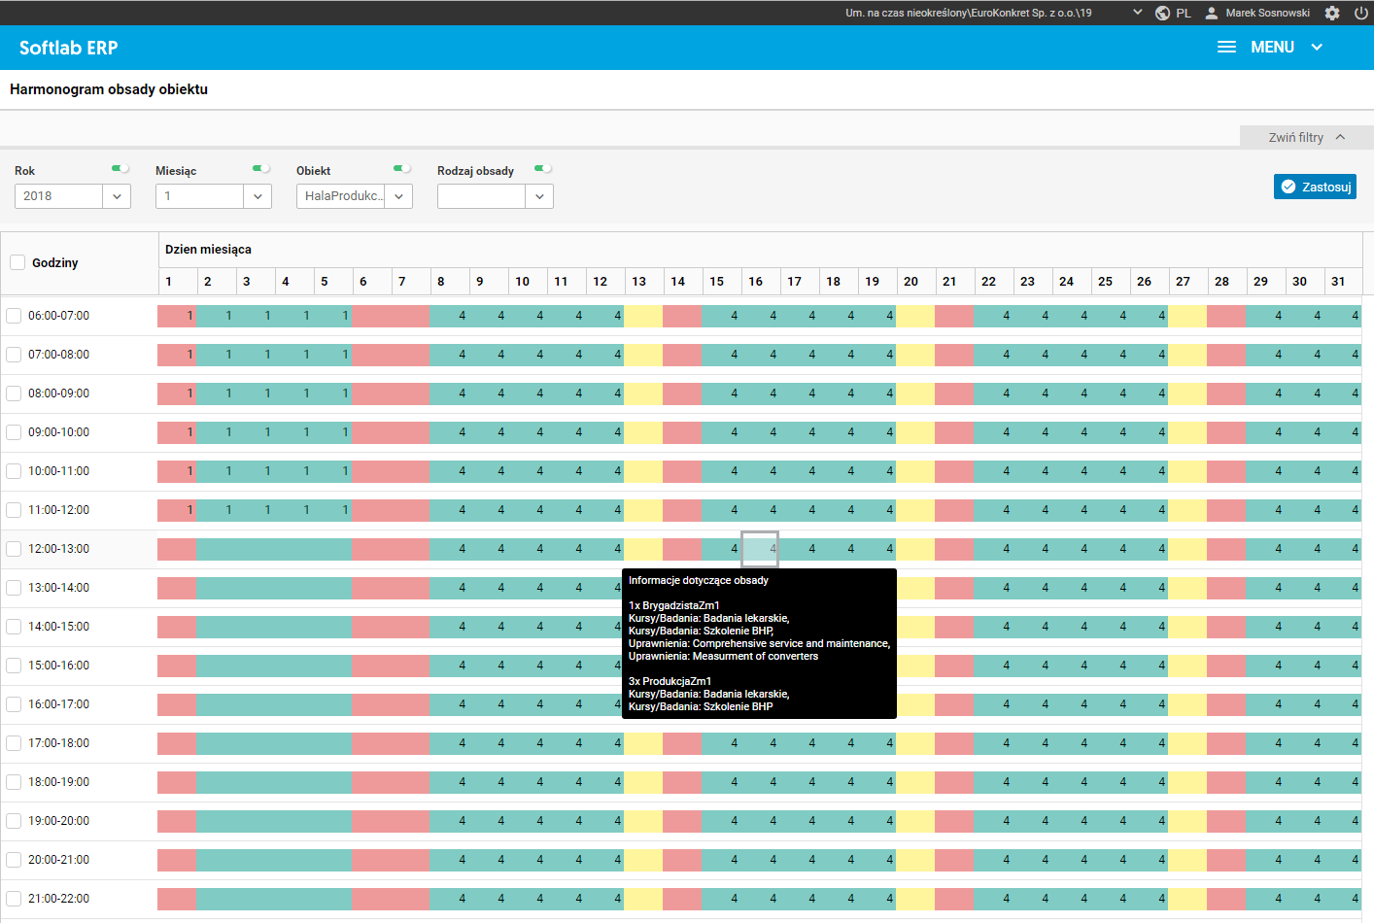1374x923 pixels.
Task: Click the Dzien miesiąca header
Action: click(x=208, y=250)
